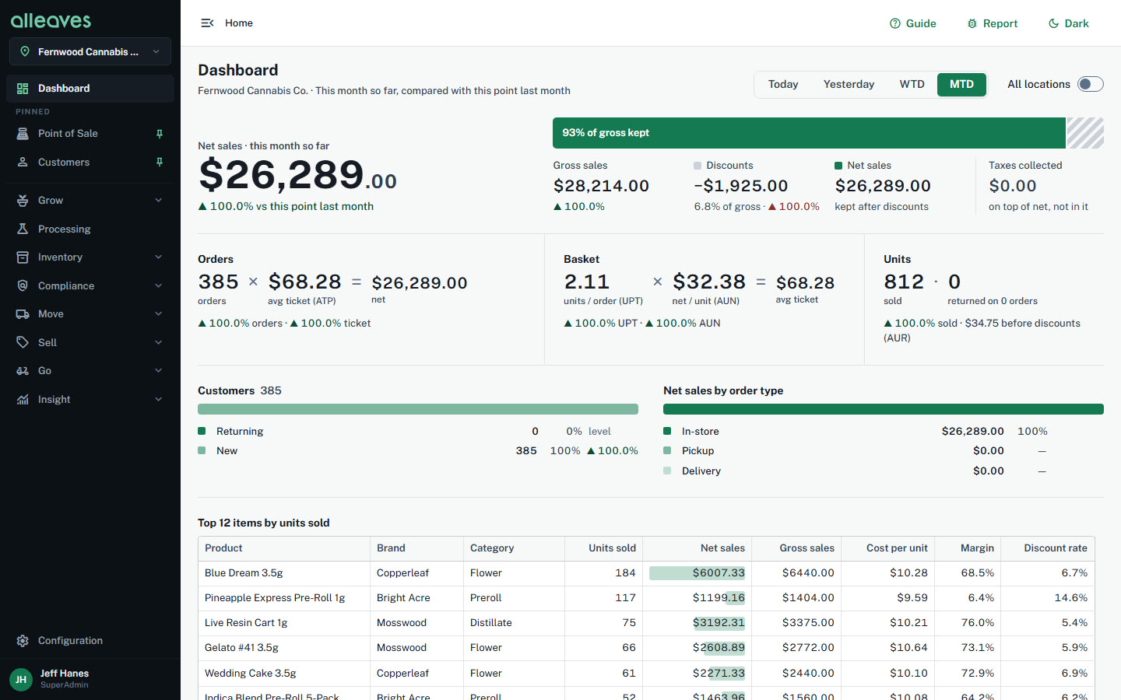Expand the Inventory menu chevron

[159, 257]
